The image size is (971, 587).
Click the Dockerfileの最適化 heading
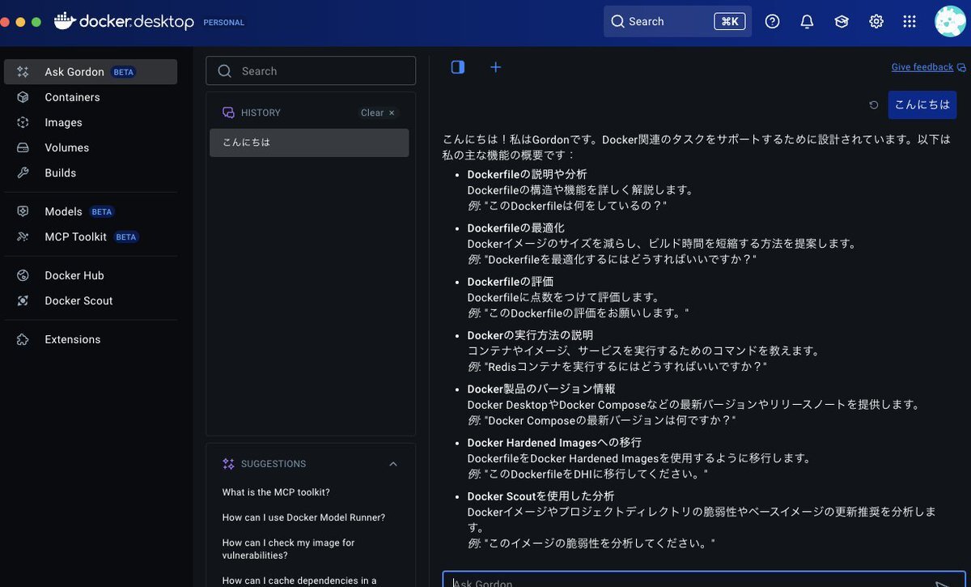pos(515,228)
